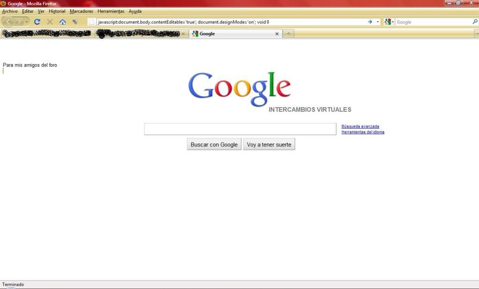This screenshot has height=289, width=479.
Task: Open the Marcadores menu
Action: (81, 11)
